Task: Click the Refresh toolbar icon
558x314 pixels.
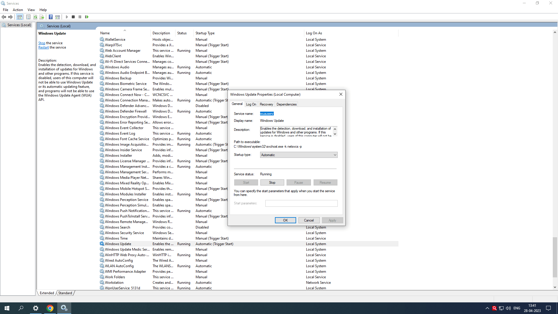Action: (35, 17)
